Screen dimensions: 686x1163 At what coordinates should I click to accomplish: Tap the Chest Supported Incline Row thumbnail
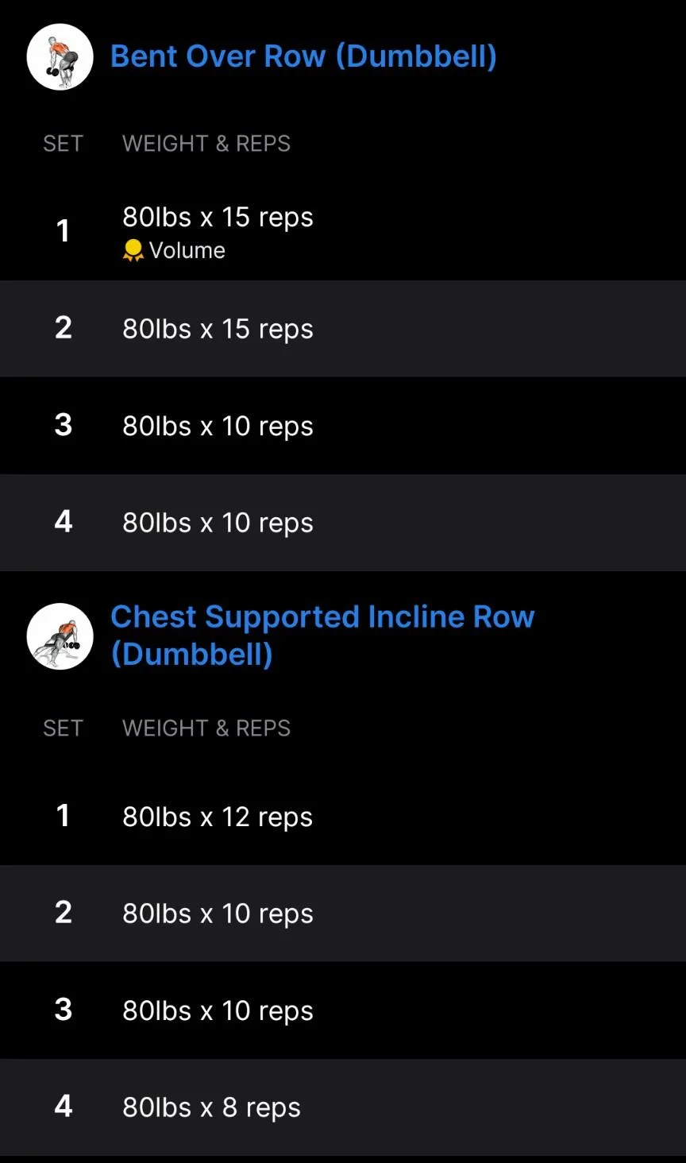pyautogui.click(x=60, y=636)
